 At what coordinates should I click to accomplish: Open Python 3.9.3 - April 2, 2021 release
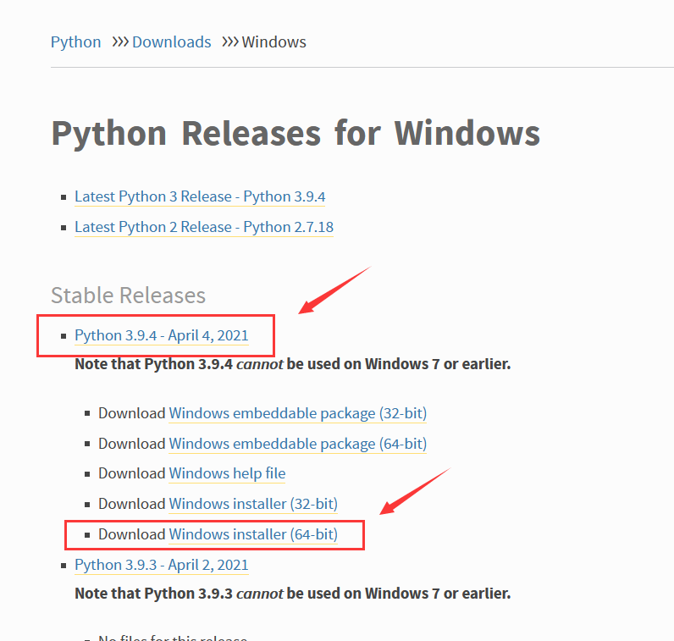tap(162, 565)
